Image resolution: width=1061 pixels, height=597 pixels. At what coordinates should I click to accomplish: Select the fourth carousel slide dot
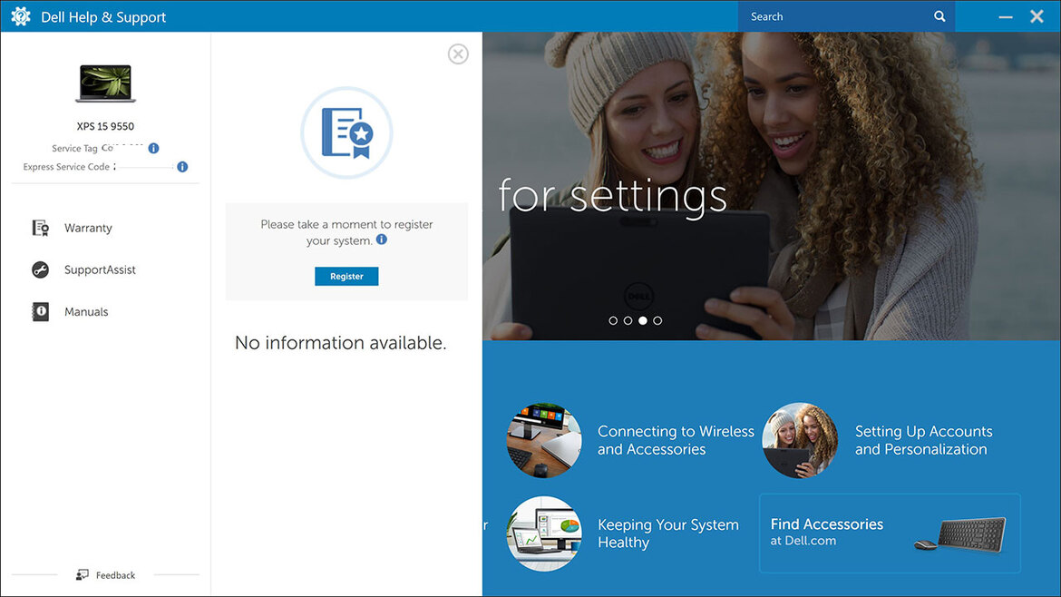pos(657,321)
